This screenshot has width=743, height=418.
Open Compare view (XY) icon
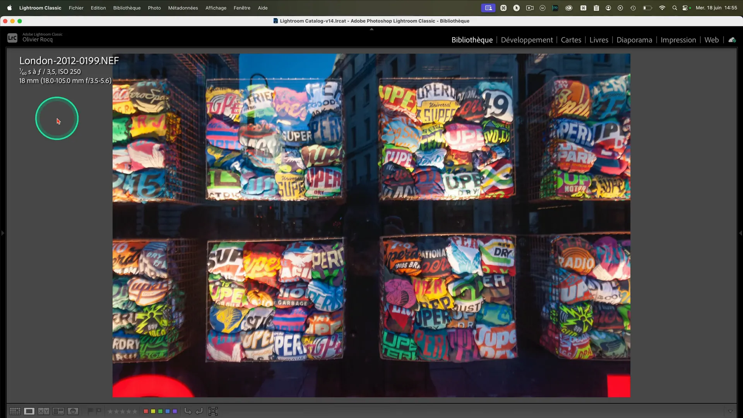click(44, 411)
